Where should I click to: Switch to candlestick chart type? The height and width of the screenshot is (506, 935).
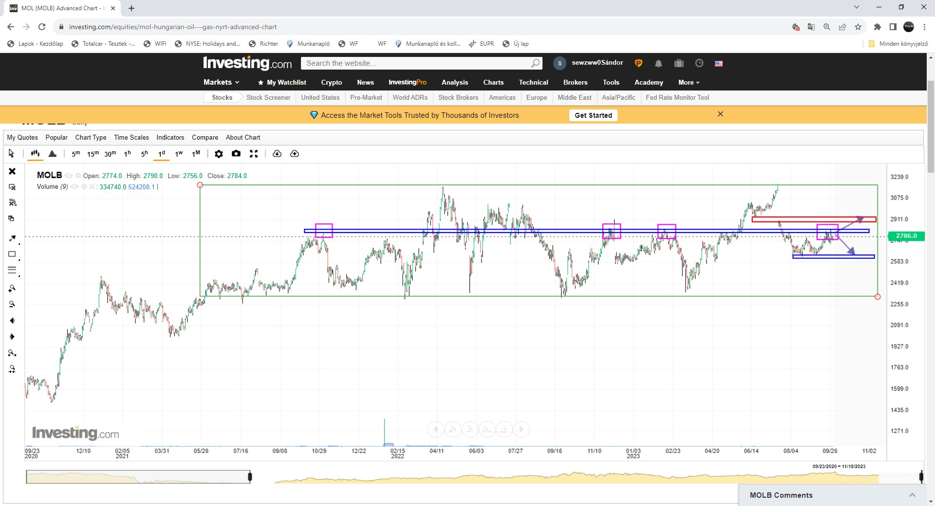click(35, 154)
